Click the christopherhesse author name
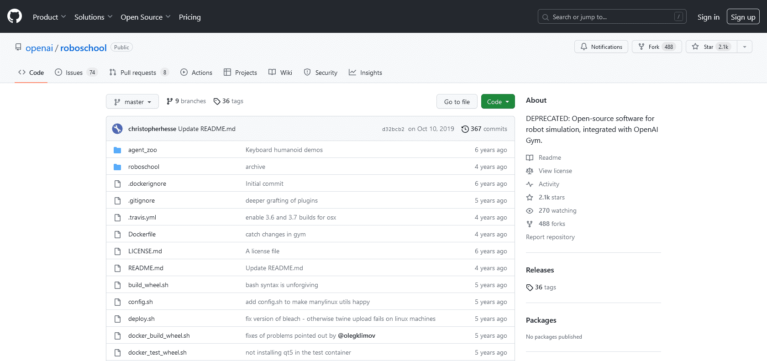This screenshot has height=361, width=767. pyautogui.click(x=152, y=129)
